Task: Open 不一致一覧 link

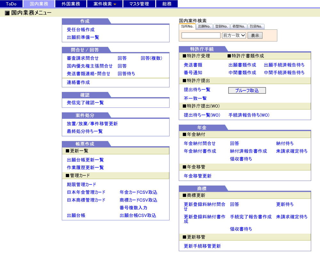Action: pyautogui.click(x=195, y=99)
